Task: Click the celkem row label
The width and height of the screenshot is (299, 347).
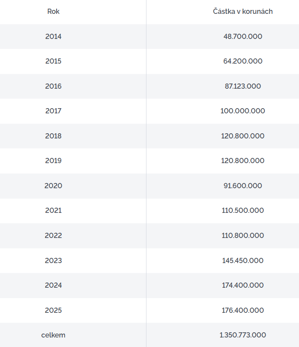Action: tap(53, 335)
